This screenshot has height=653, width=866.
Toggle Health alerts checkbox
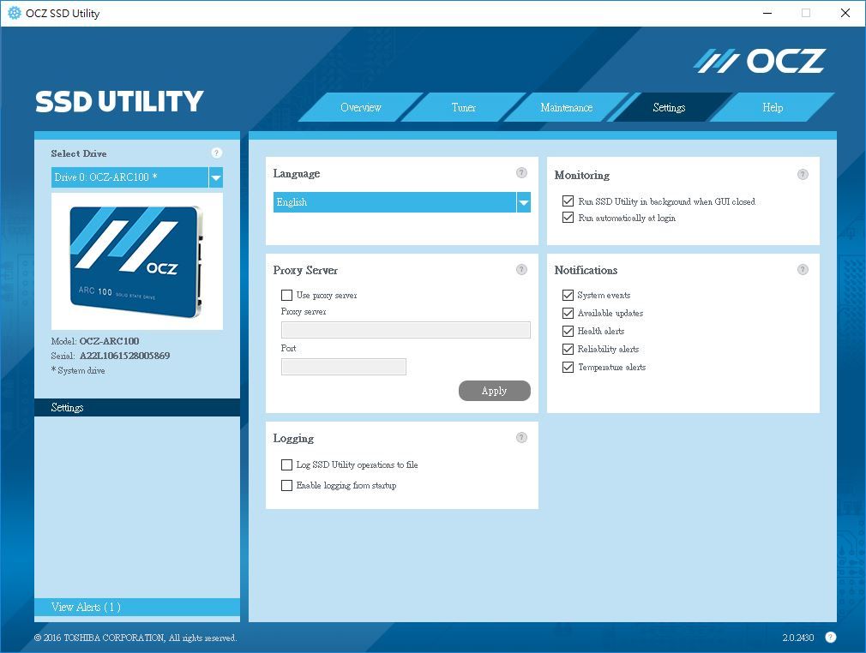click(x=568, y=331)
